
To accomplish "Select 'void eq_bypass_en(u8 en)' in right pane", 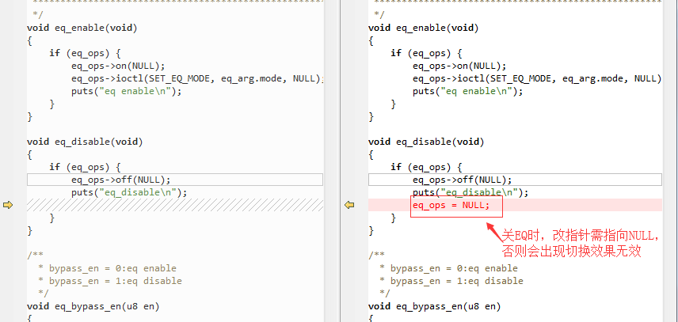I will point(435,306).
